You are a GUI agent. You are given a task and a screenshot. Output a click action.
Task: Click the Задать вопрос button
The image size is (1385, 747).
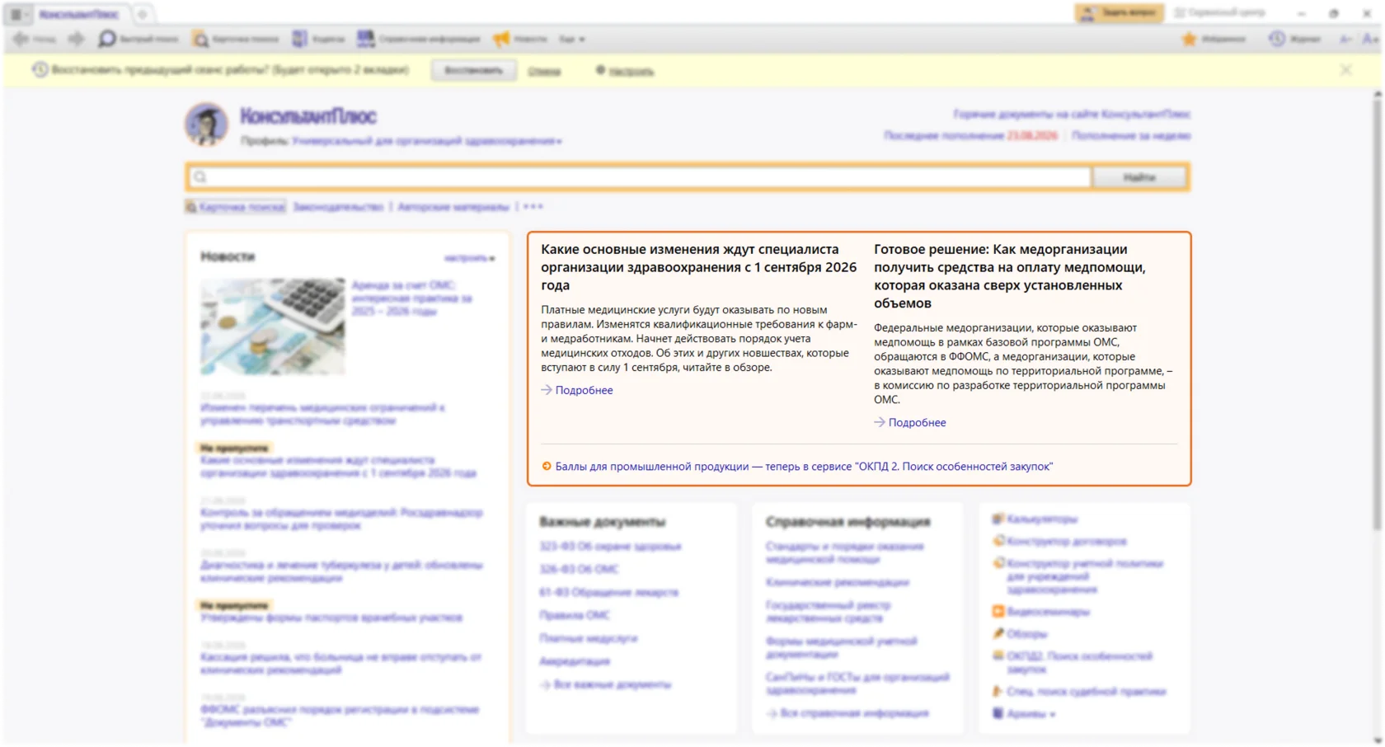tap(1119, 12)
